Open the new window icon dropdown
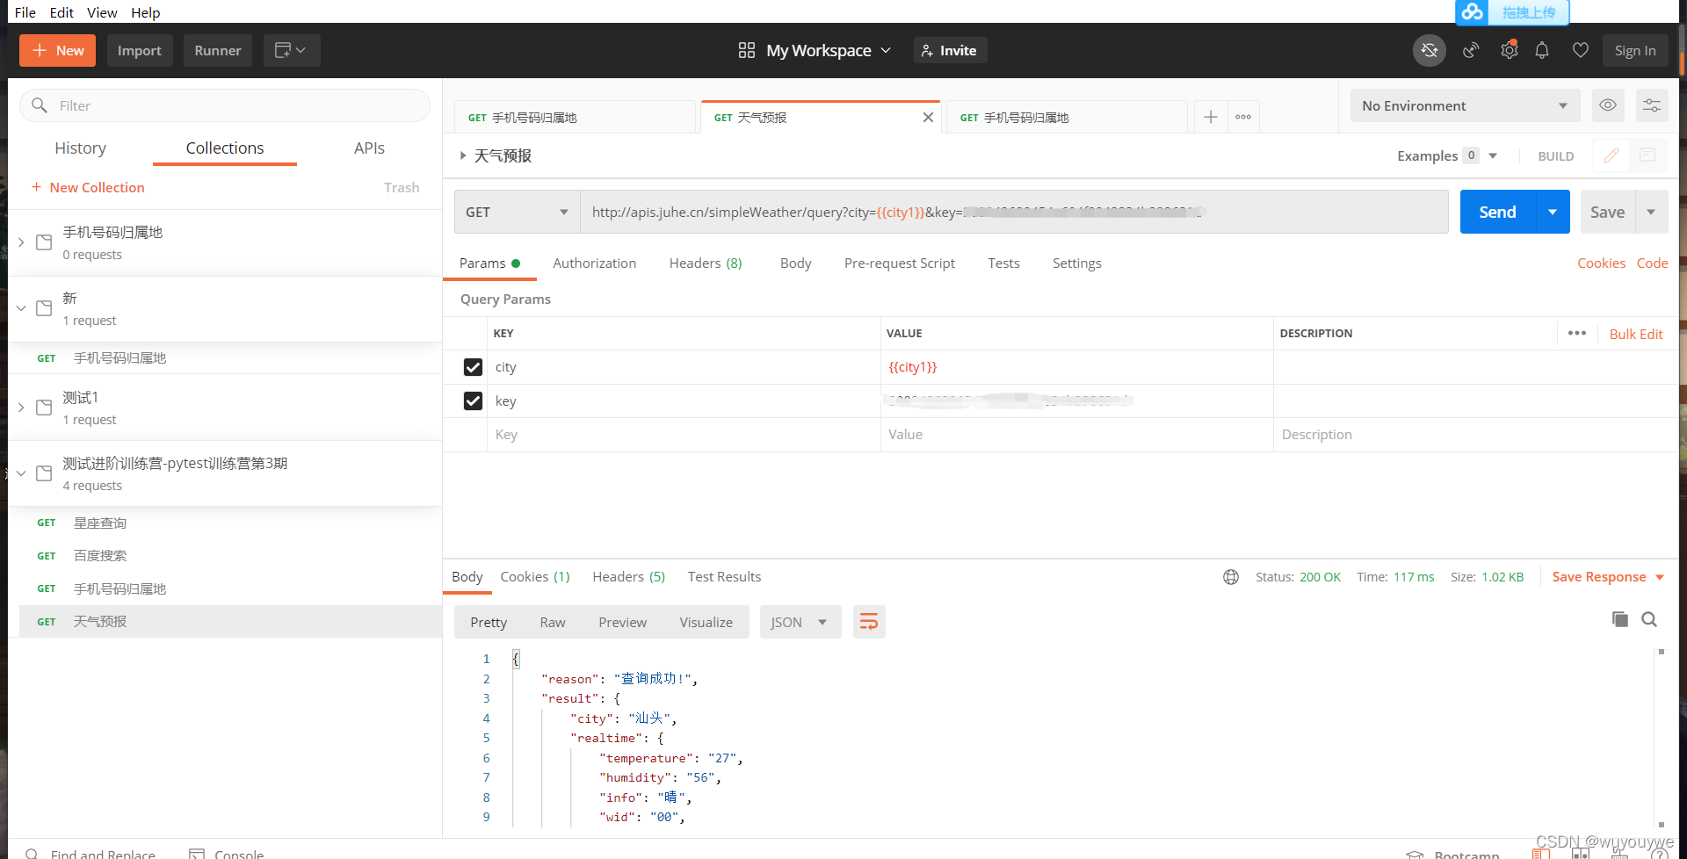This screenshot has height=859, width=1687. 292,51
